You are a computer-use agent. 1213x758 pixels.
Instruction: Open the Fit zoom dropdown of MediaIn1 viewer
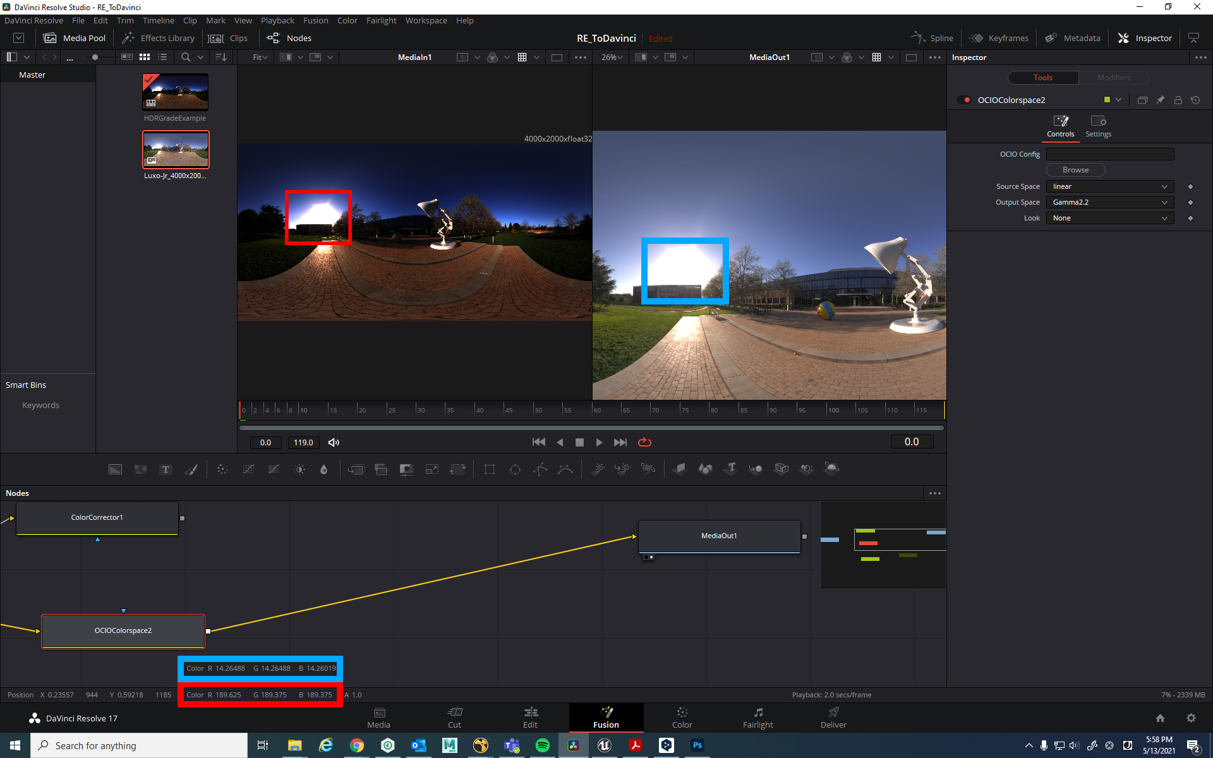pyautogui.click(x=260, y=57)
